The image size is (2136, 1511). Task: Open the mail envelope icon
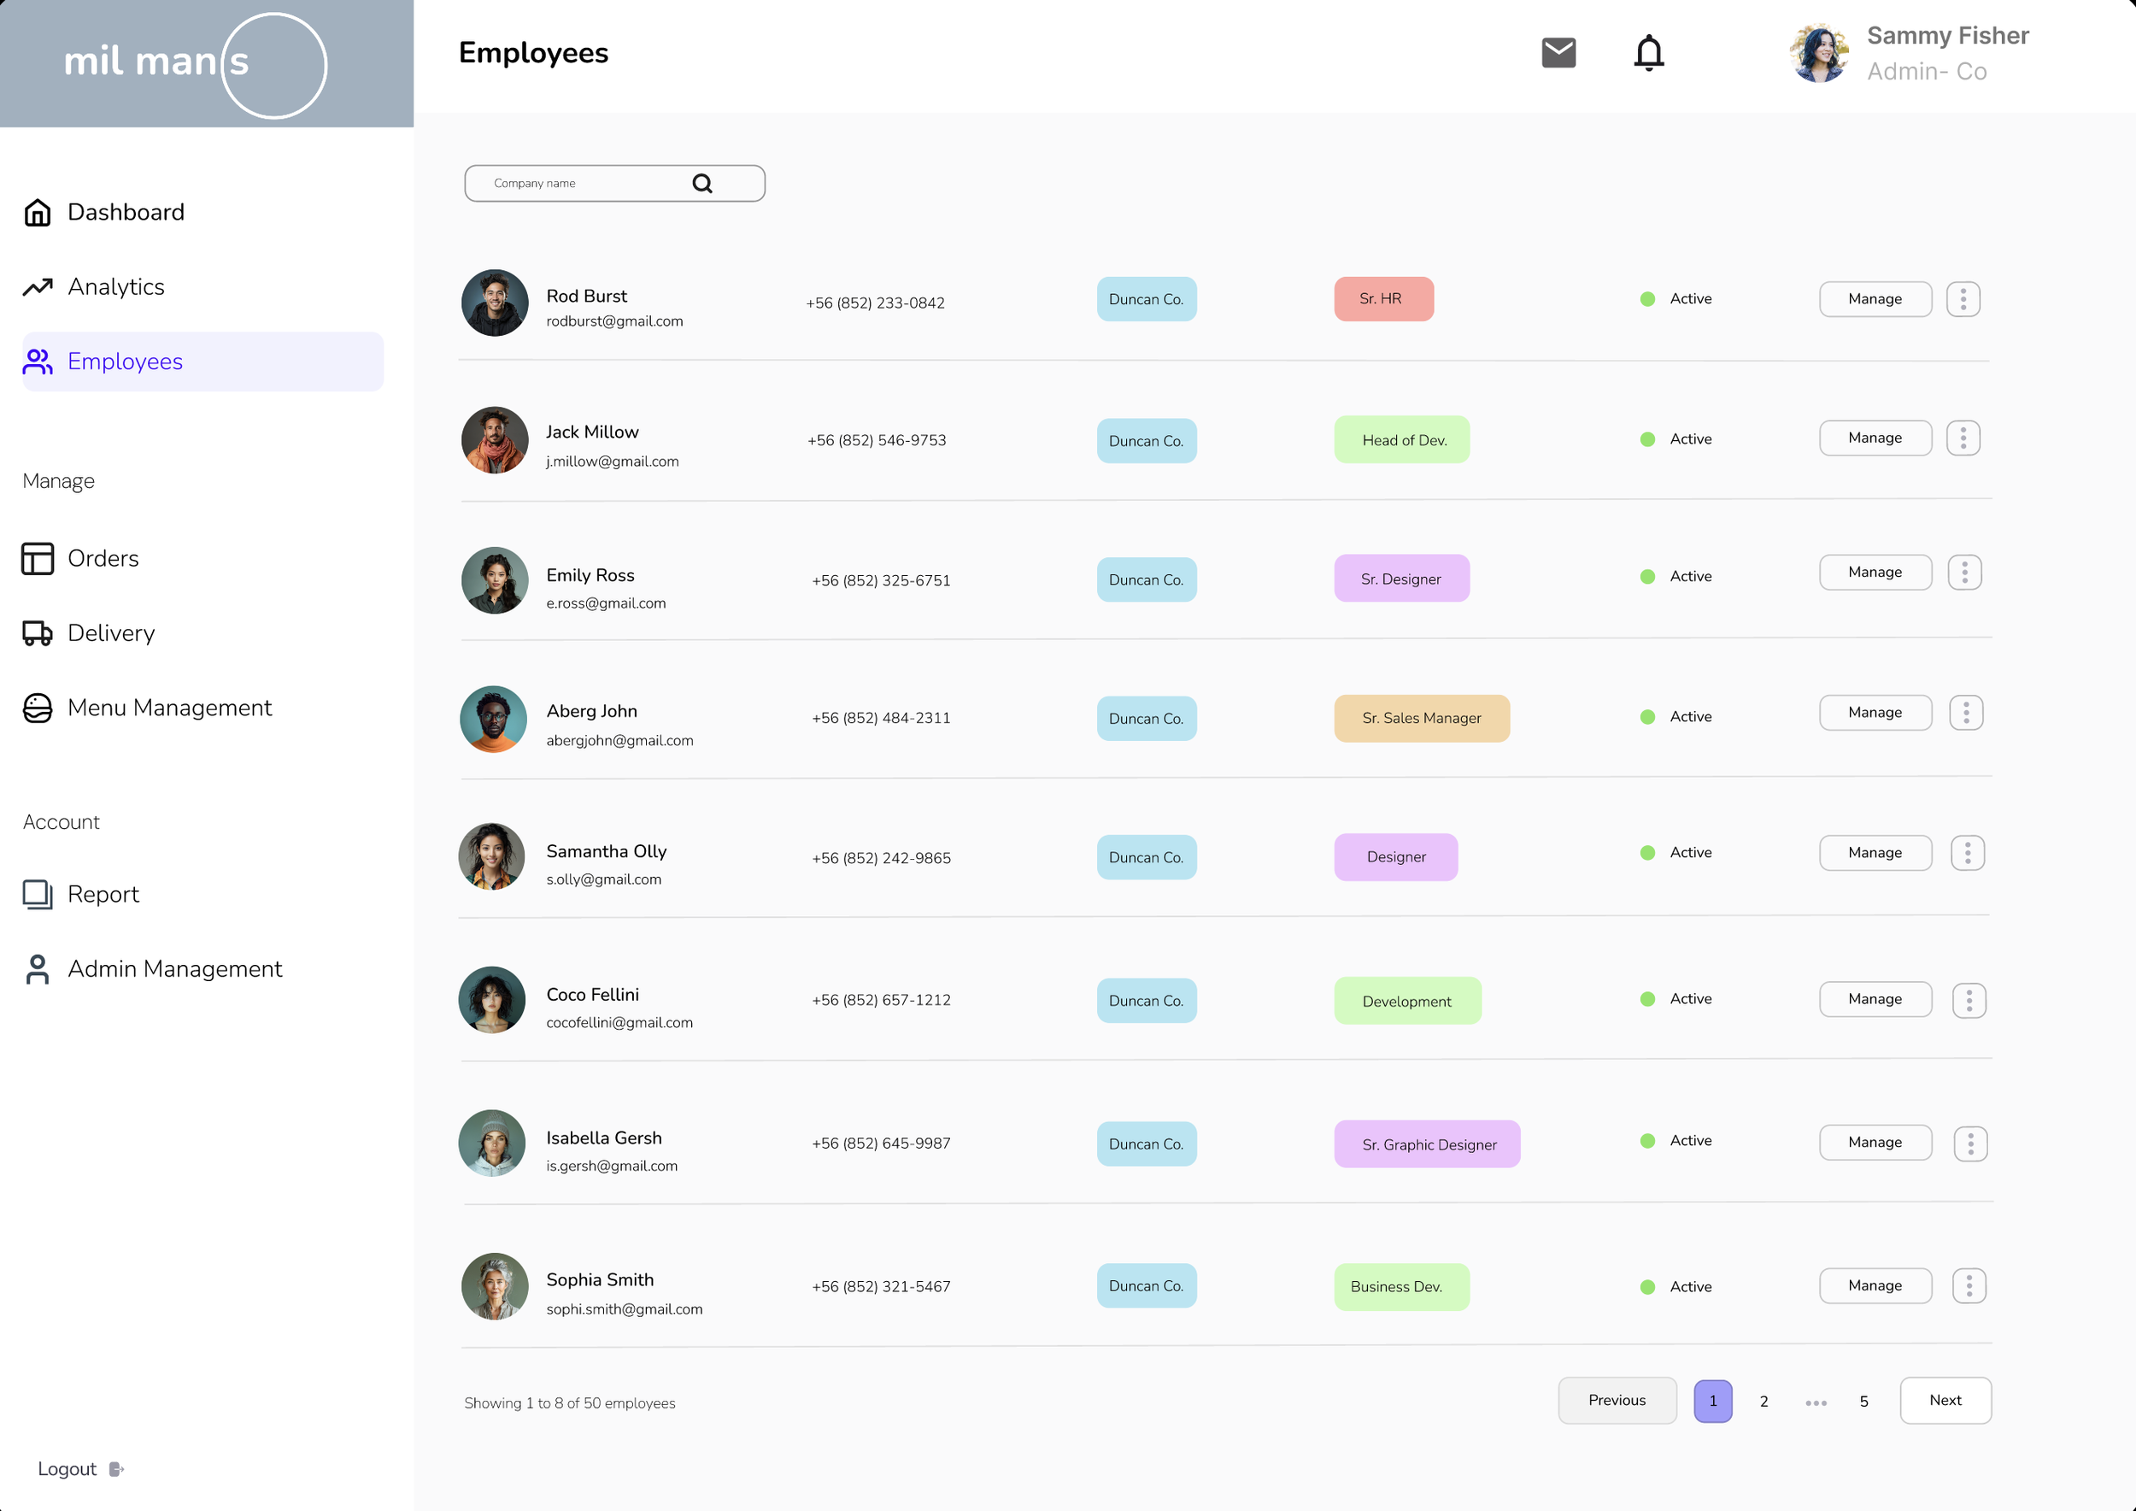1558,53
